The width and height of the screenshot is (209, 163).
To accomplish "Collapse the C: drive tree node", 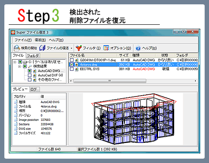I will [15, 62].
